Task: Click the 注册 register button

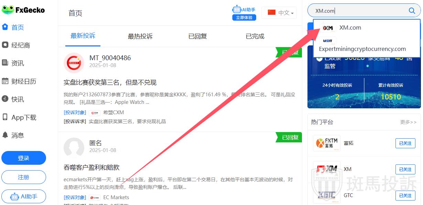Action: [x=24, y=177]
